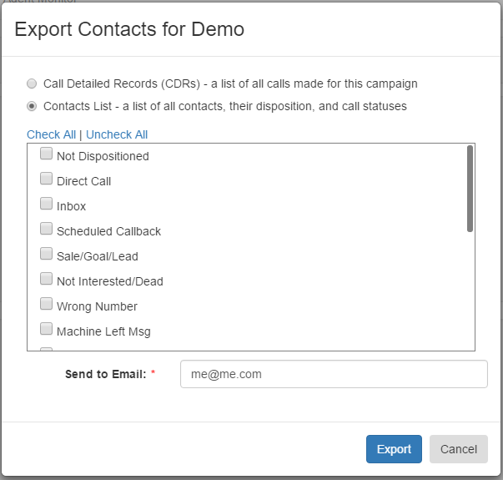503x480 pixels.
Task: Click the disposition list scrollbar thumb
Action: pyautogui.click(x=470, y=189)
